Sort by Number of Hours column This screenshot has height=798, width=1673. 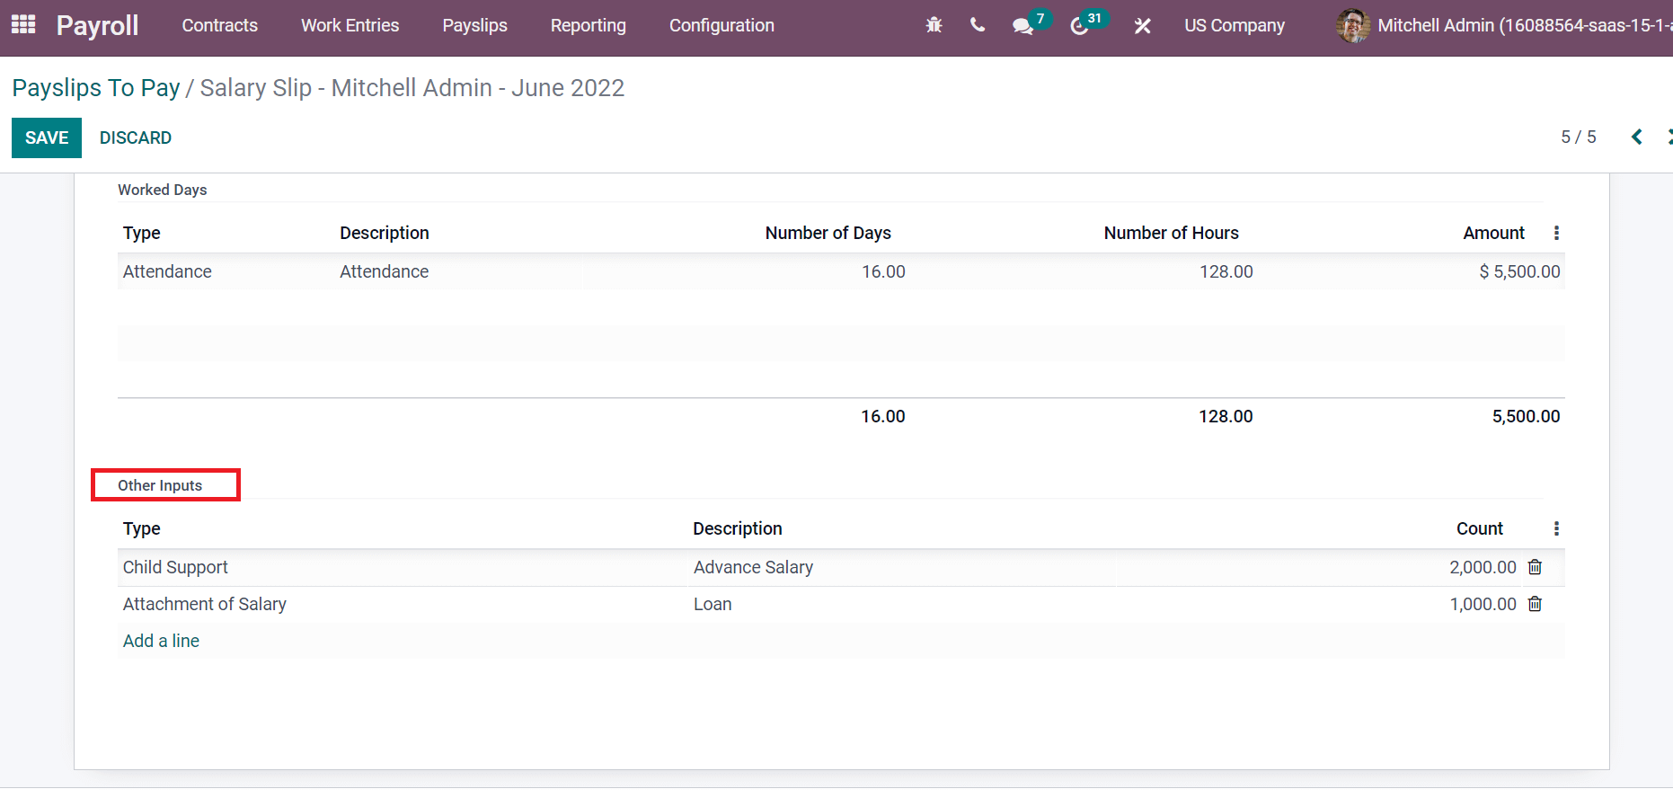click(x=1172, y=233)
